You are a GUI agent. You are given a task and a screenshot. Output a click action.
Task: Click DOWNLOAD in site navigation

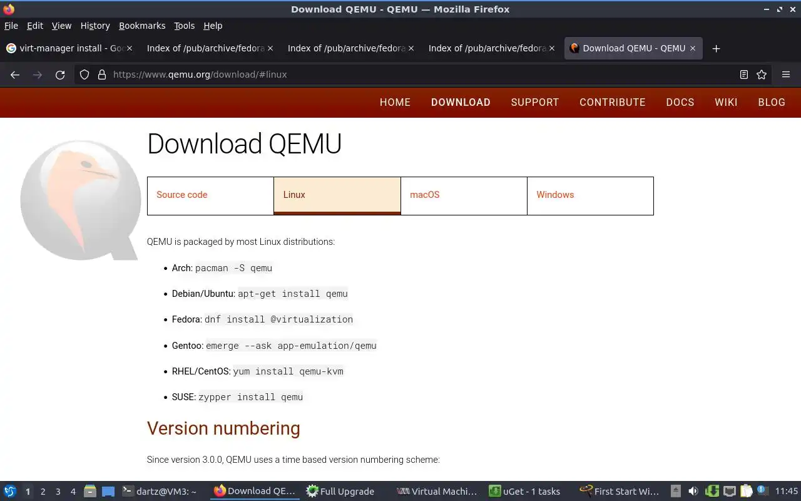pyautogui.click(x=461, y=102)
